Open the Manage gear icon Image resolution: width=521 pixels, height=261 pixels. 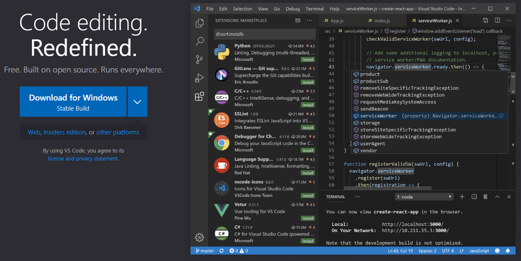click(199, 237)
